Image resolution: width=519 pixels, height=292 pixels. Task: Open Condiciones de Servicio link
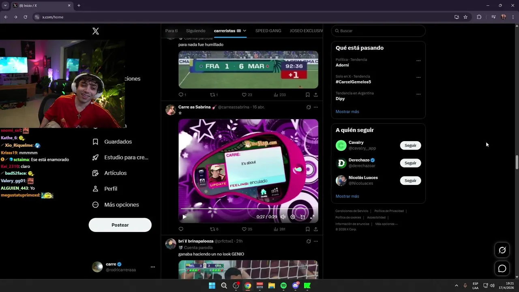[352, 211]
